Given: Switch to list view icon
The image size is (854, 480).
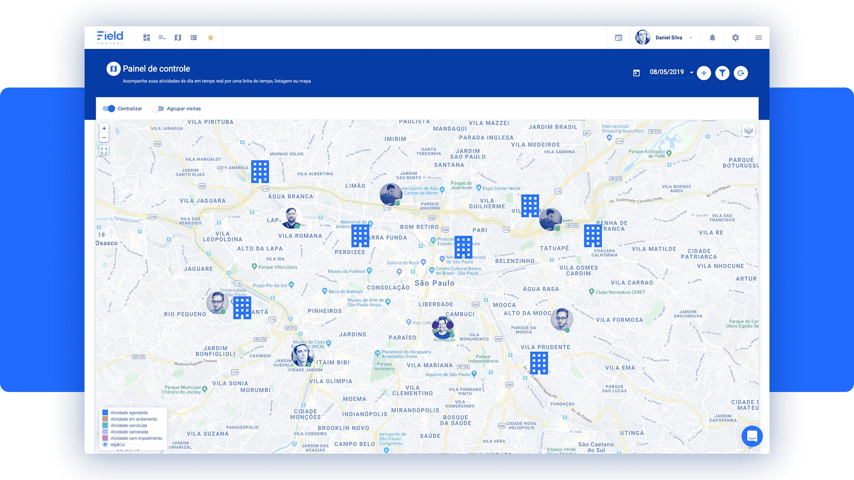Looking at the screenshot, I should pyautogui.click(x=193, y=38).
